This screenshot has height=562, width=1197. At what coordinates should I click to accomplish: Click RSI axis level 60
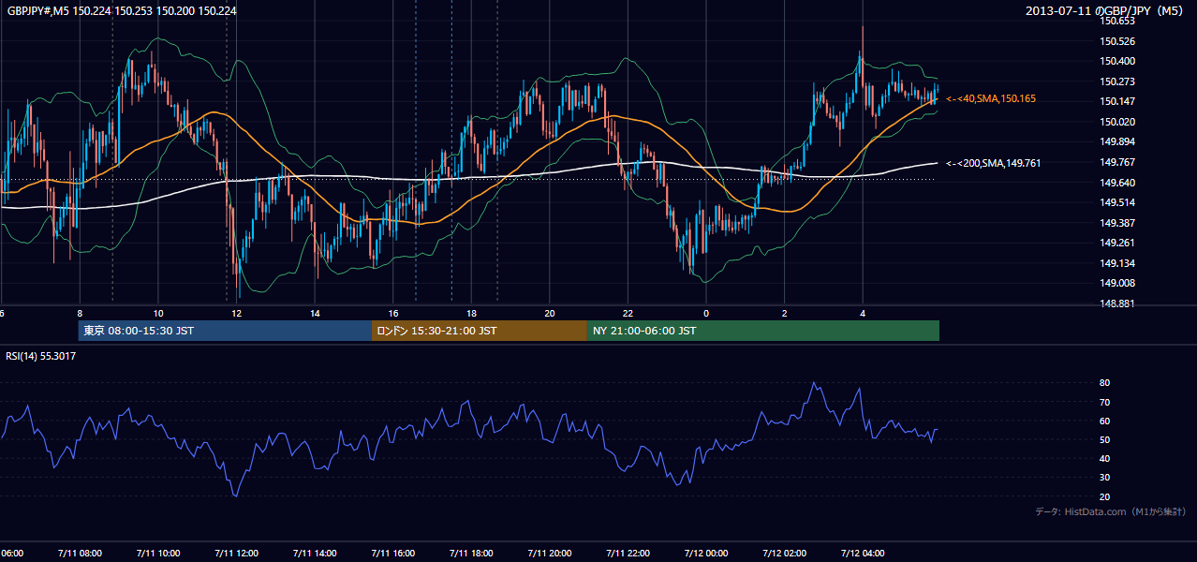tap(1104, 421)
